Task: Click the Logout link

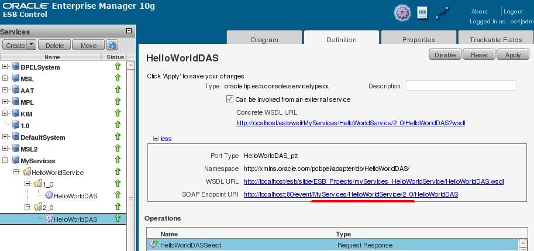Action: click(x=513, y=11)
